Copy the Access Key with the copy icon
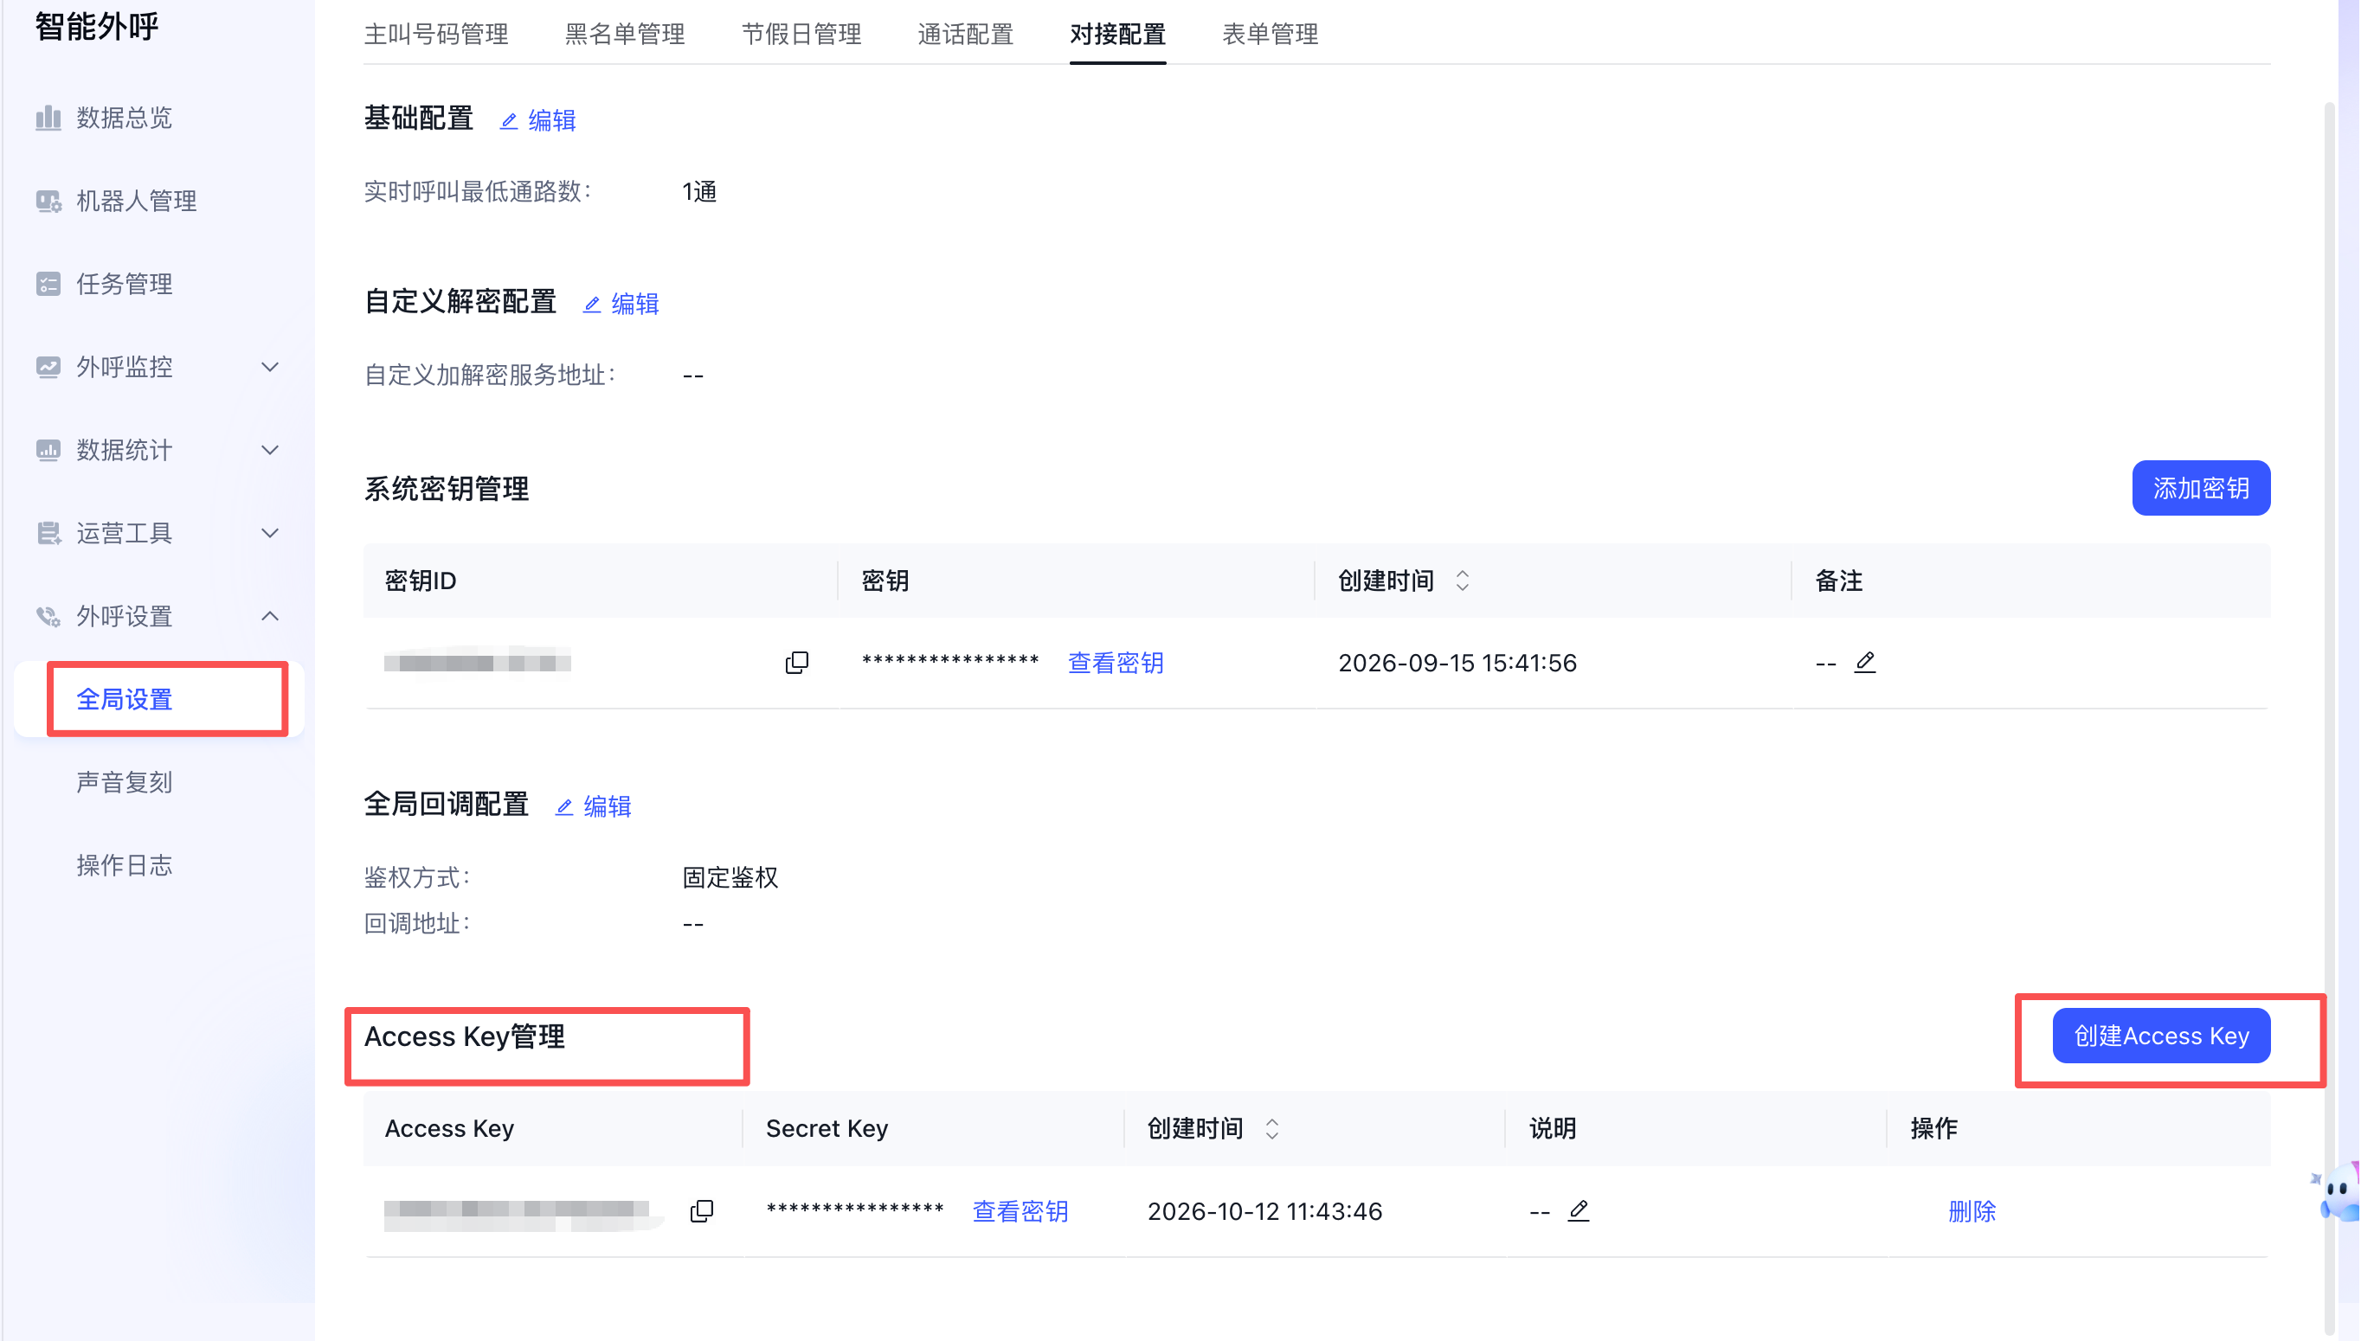Viewport: 2361px width, 1341px height. tap(701, 1211)
